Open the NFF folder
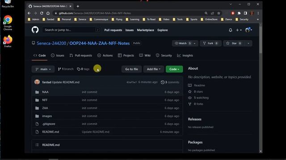286x160 pixels. (45, 100)
